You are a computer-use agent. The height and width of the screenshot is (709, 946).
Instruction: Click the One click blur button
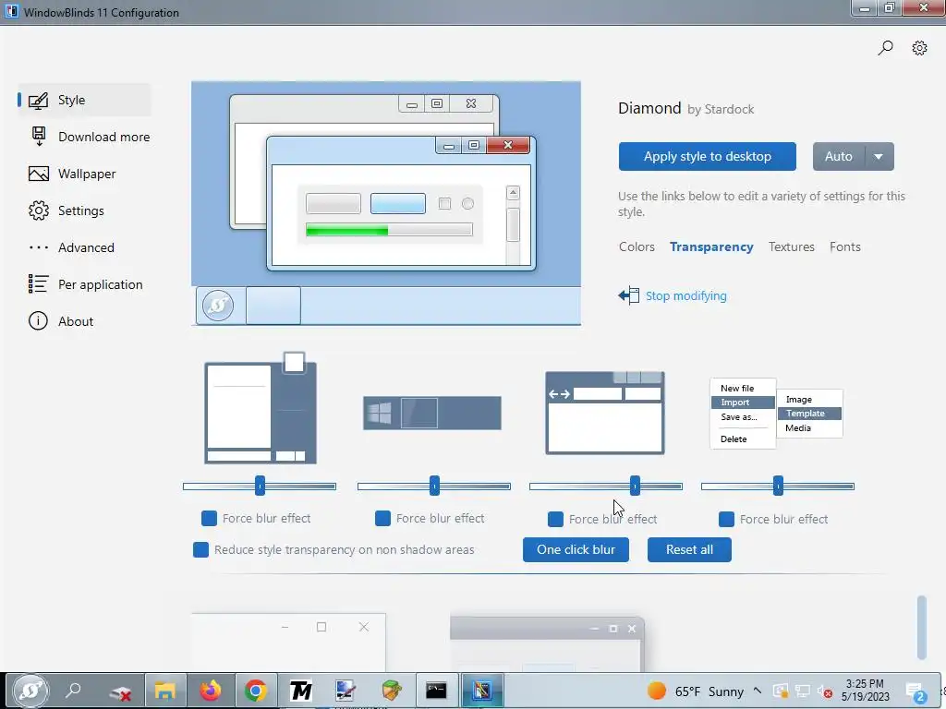[x=576, y=550]
